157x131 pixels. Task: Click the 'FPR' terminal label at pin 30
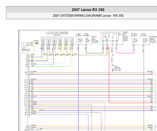[26, 111]
